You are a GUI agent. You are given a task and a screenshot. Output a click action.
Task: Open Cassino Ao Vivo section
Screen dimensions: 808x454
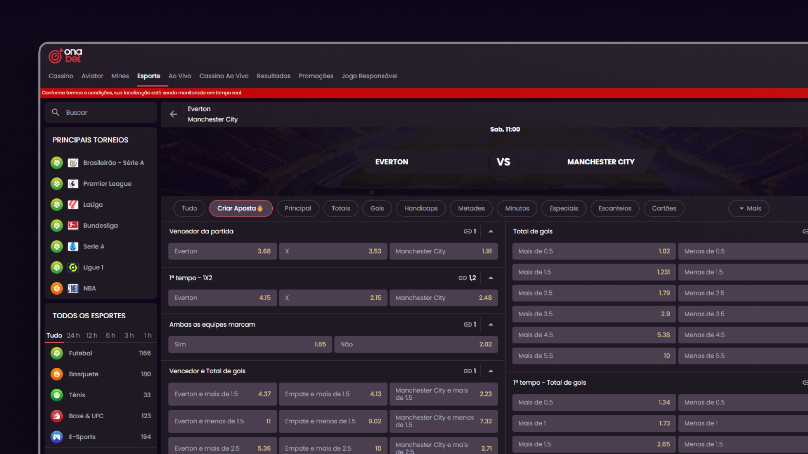[x=224, y=76]
